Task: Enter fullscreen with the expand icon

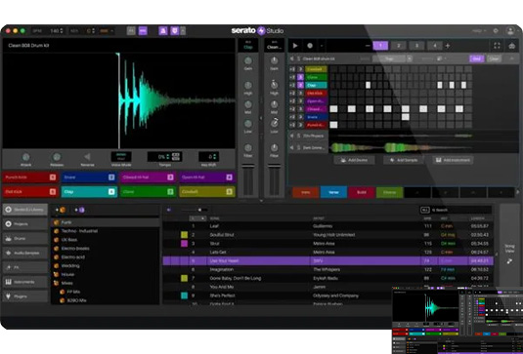Action: [497, 46]
